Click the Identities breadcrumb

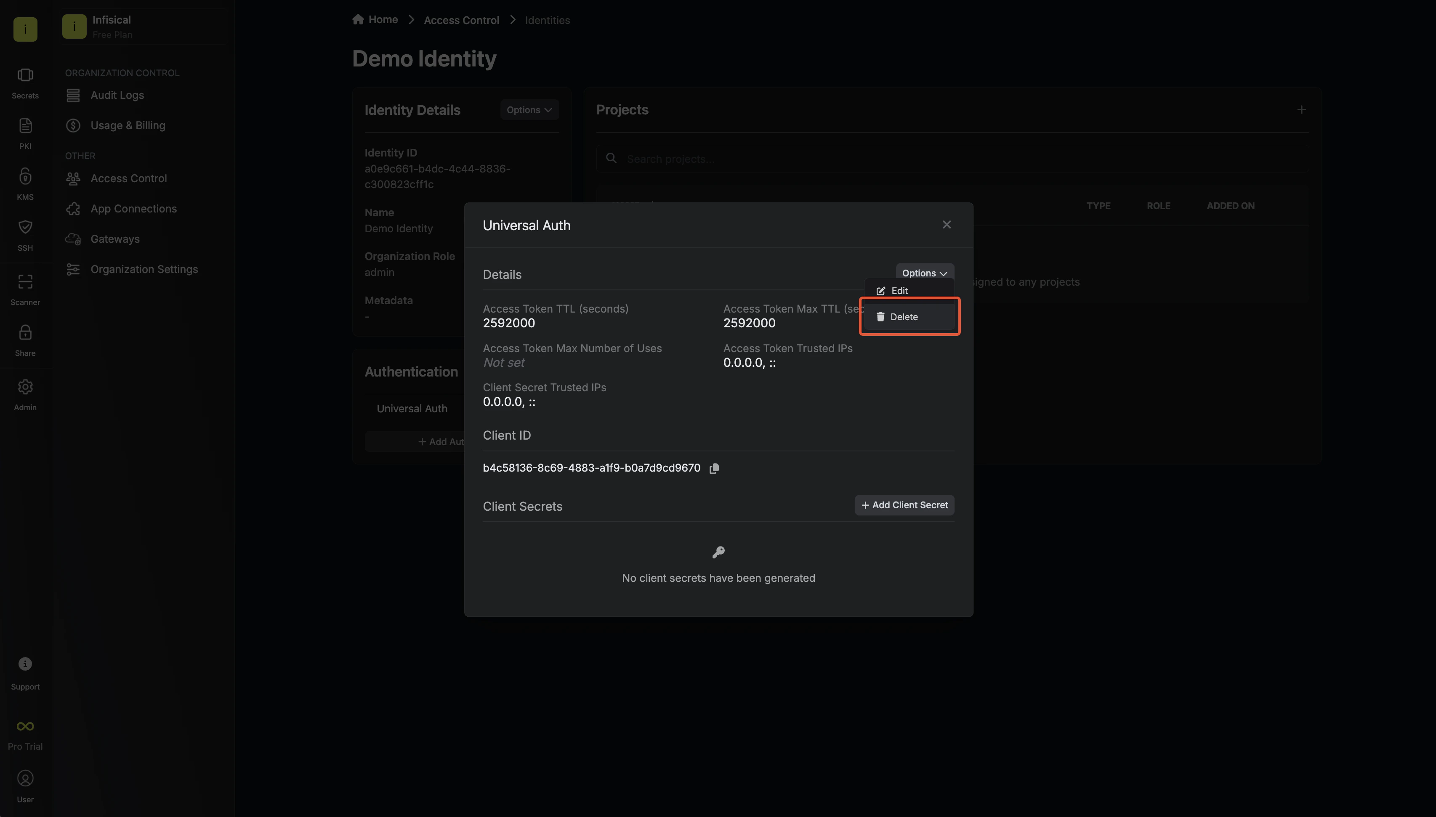tap(547, 20)
